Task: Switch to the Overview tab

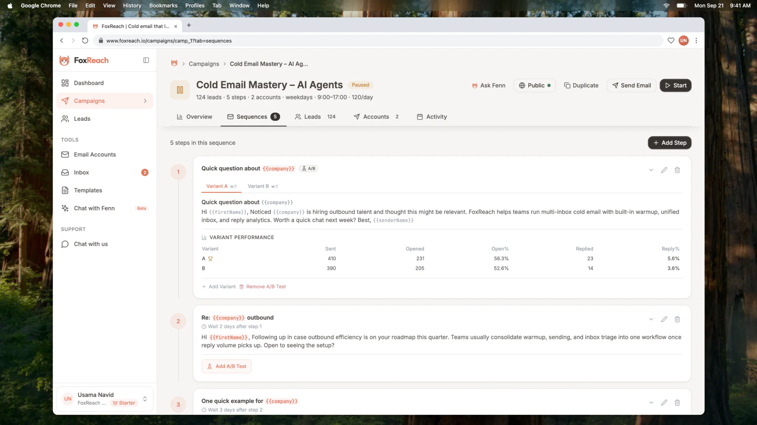Action: (194, 117)
